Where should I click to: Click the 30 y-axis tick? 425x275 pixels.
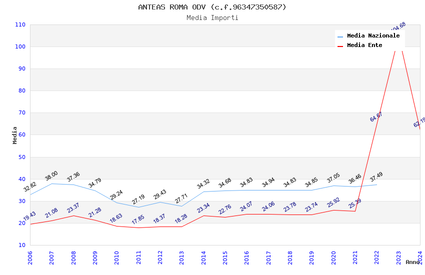pos(22,201)
